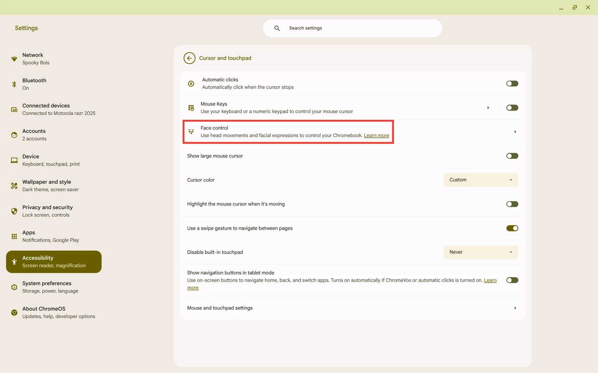The width and height of the screenshot is (598, 373).
Task: Disable swipe gesture page navigation
Action: click(x=512, y=228)
